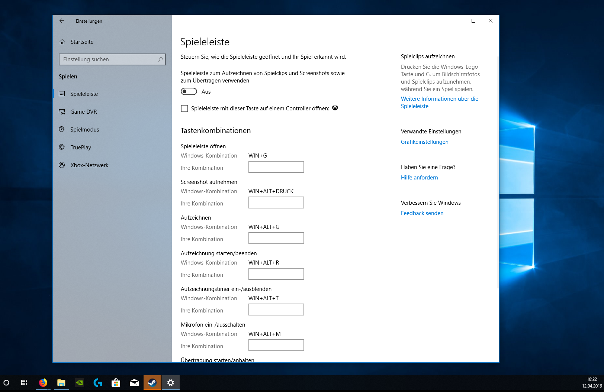This screenshot has height=392, width=604.
Task: Open TruePlay settings page
Action: 80,148
